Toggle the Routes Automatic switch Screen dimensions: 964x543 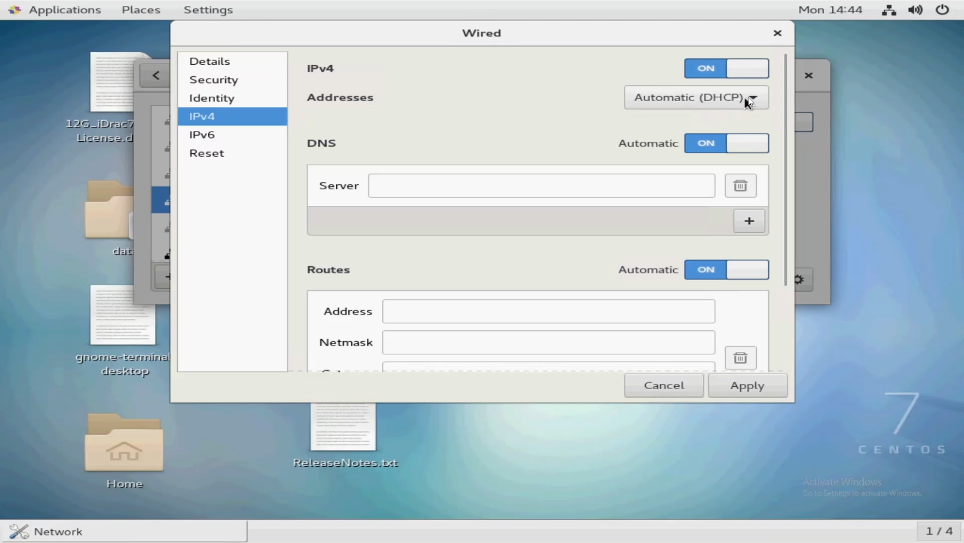tap(726, 270)
